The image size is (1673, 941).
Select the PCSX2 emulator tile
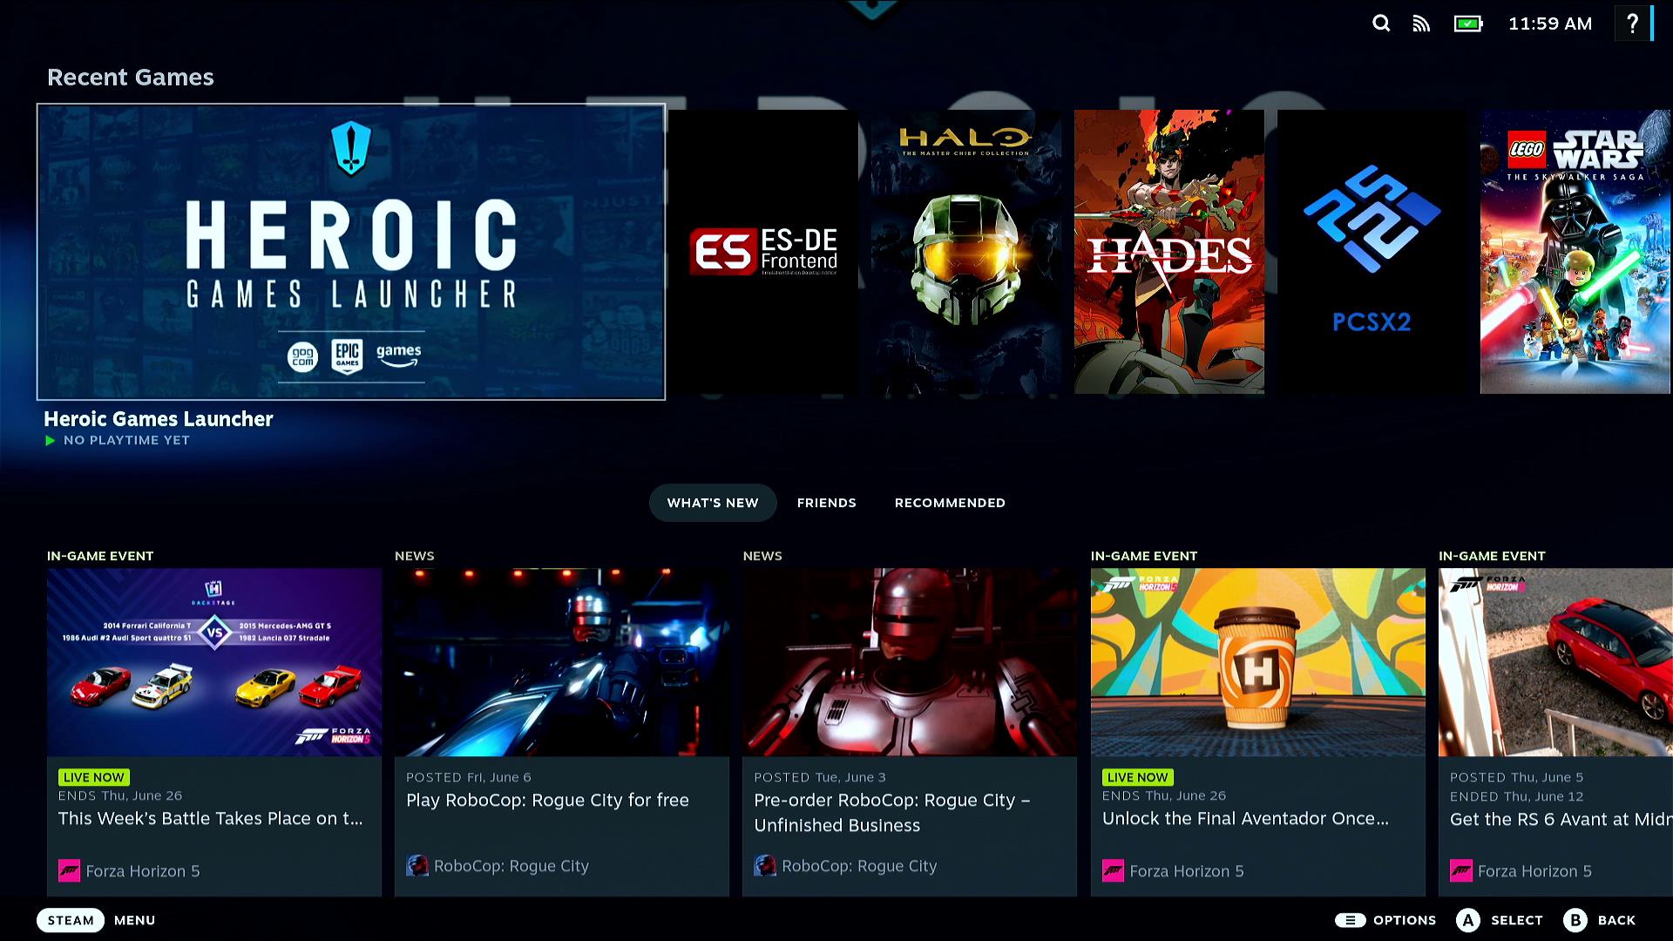coord(1372,252)
